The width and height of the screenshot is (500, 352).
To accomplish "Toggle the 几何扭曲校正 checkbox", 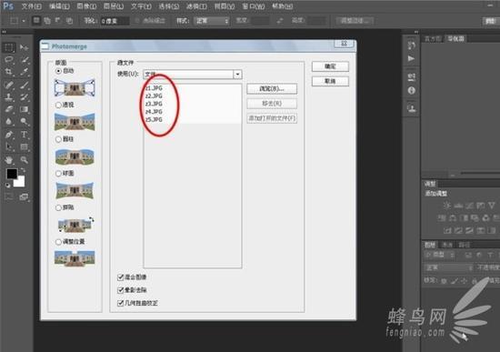I will click(x=121, y=303).
